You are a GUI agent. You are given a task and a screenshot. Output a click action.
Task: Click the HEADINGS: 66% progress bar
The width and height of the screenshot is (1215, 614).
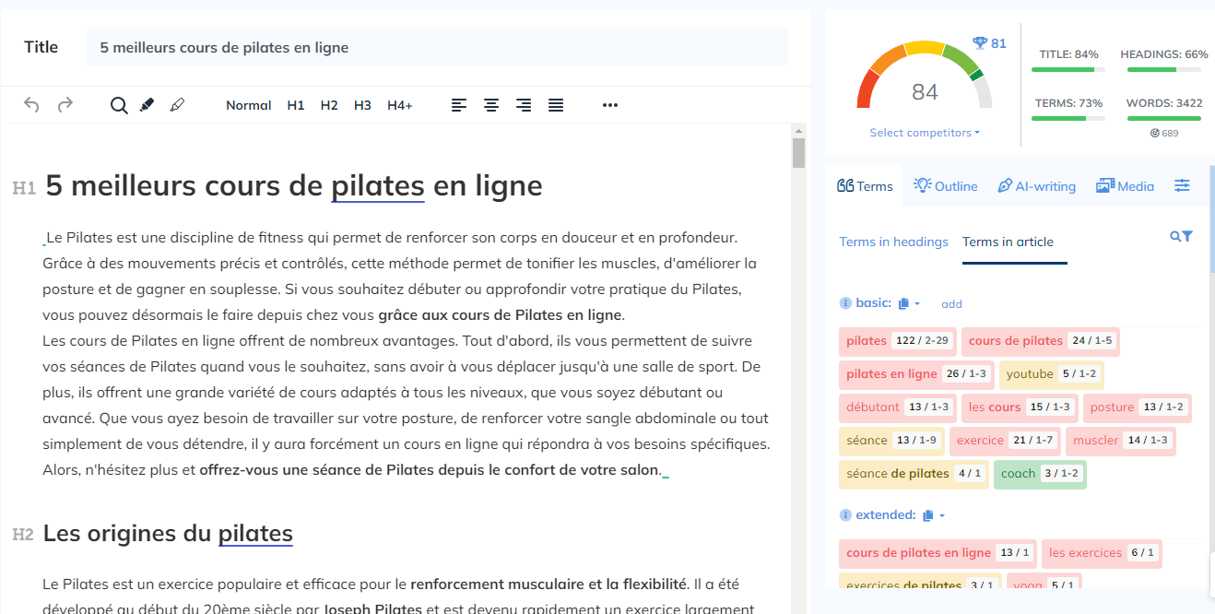pos(1164,69)
